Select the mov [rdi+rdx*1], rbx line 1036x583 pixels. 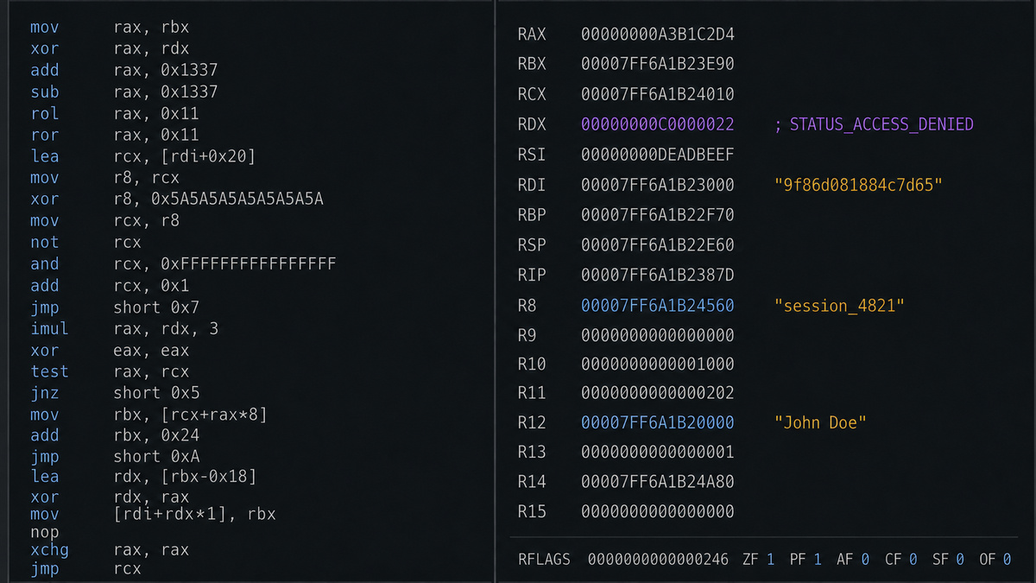pyautogui.click(x=153, y=514)
